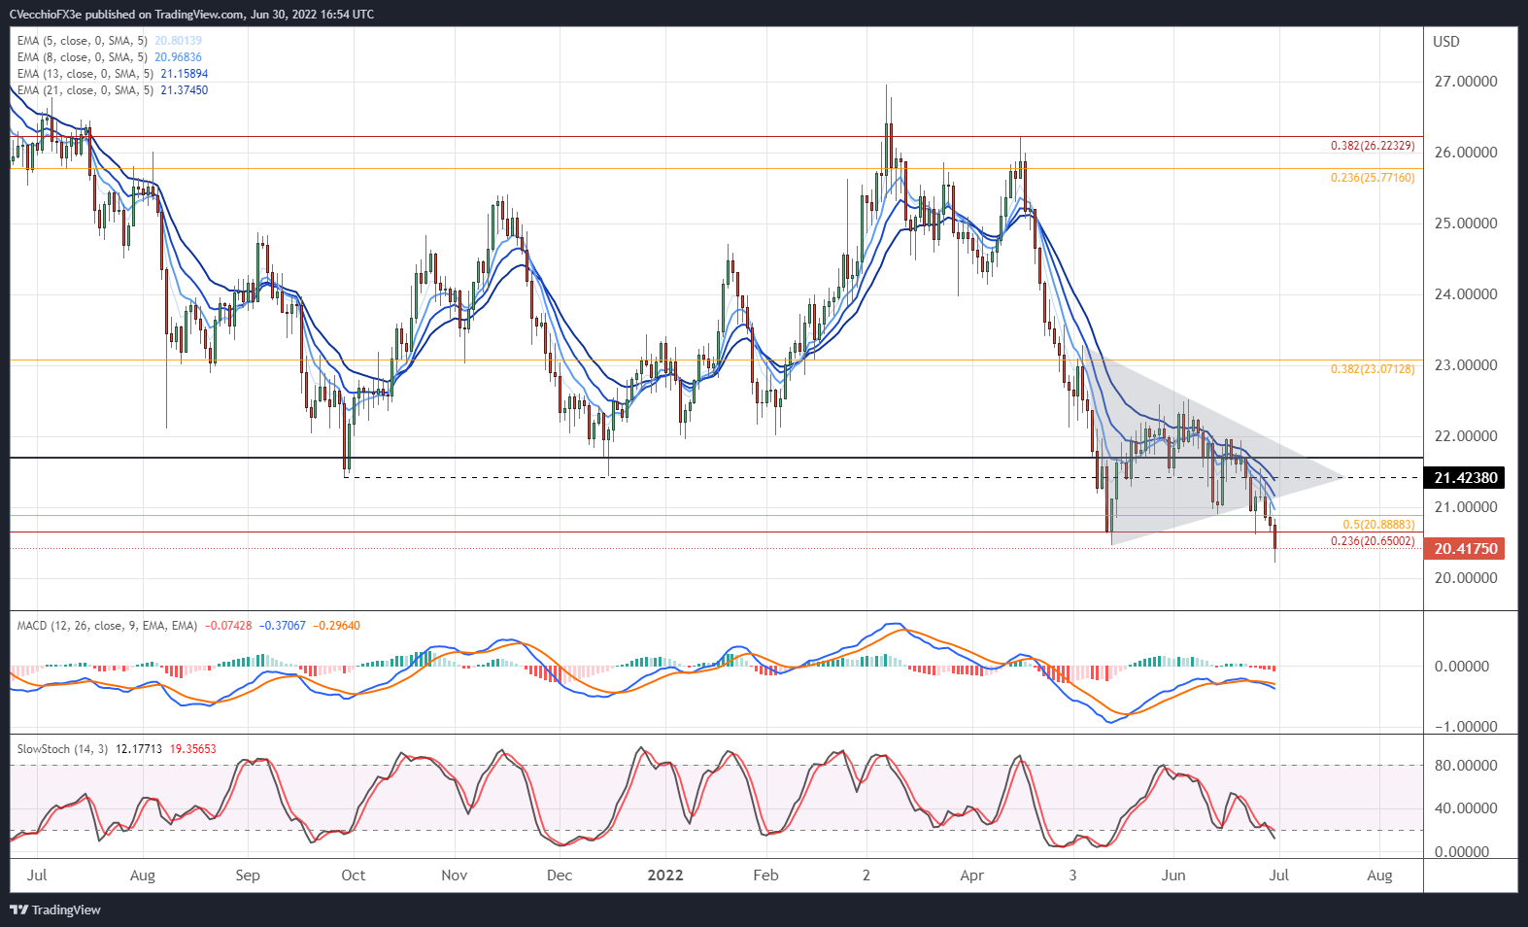
Task: Click the 22.00000 price axis tick
Action: point(1466,436)
